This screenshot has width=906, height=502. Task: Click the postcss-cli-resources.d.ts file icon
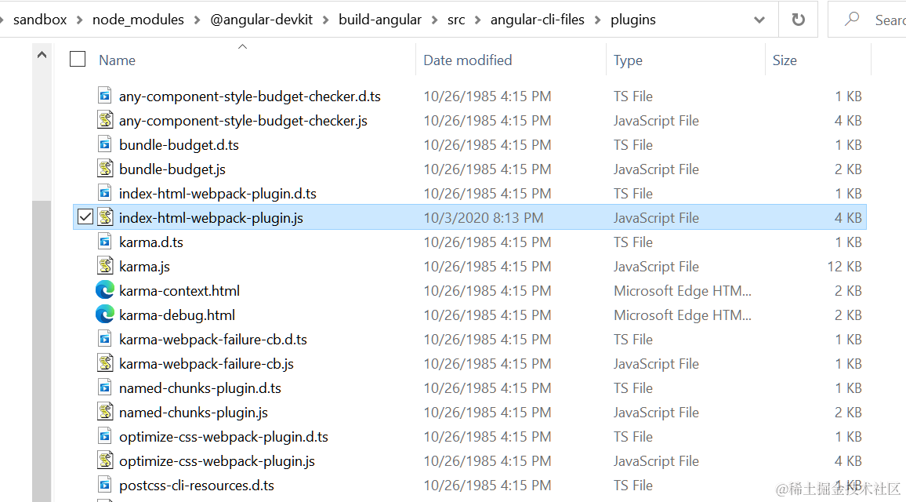[104, 484]
